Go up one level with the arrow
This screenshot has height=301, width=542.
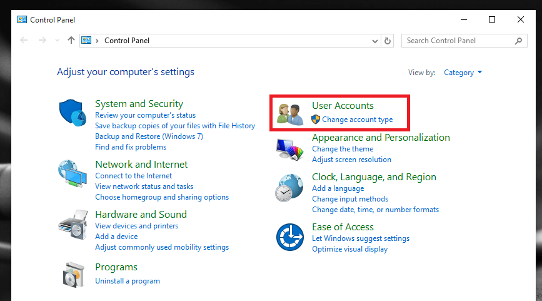pyautogui.click(x=71, y=41)
